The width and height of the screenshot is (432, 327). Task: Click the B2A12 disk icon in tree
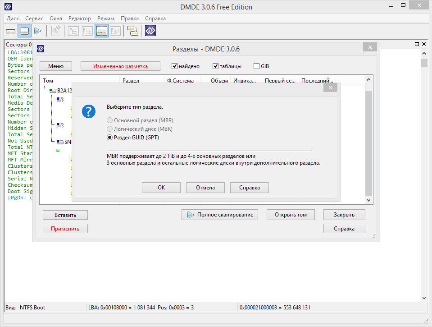tap(53, 91)
